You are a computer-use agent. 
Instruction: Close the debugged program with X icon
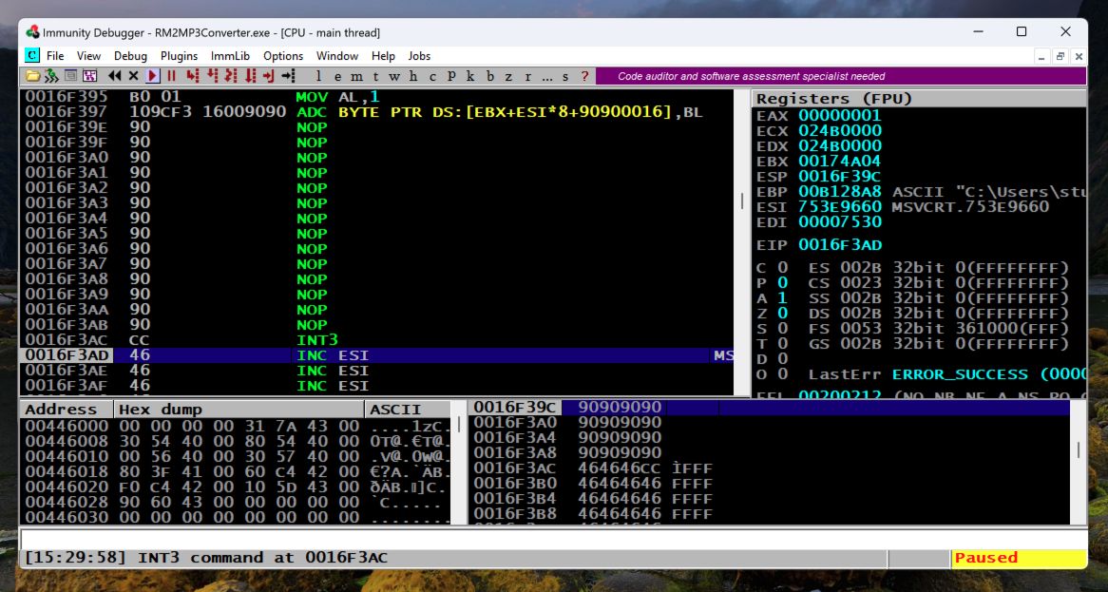pyautogui.click(x=134, y=76)
